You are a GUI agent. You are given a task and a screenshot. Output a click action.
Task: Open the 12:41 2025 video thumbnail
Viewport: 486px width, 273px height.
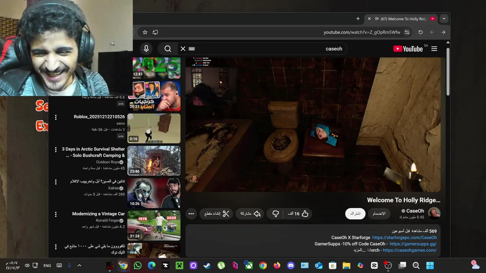(x=156, y=68)
